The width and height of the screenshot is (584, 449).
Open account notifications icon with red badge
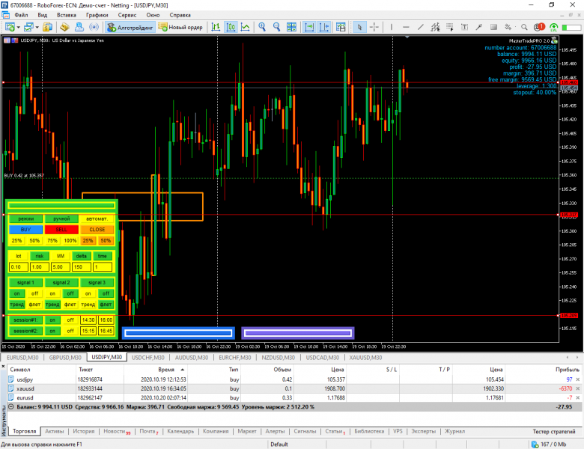(539, 27)
